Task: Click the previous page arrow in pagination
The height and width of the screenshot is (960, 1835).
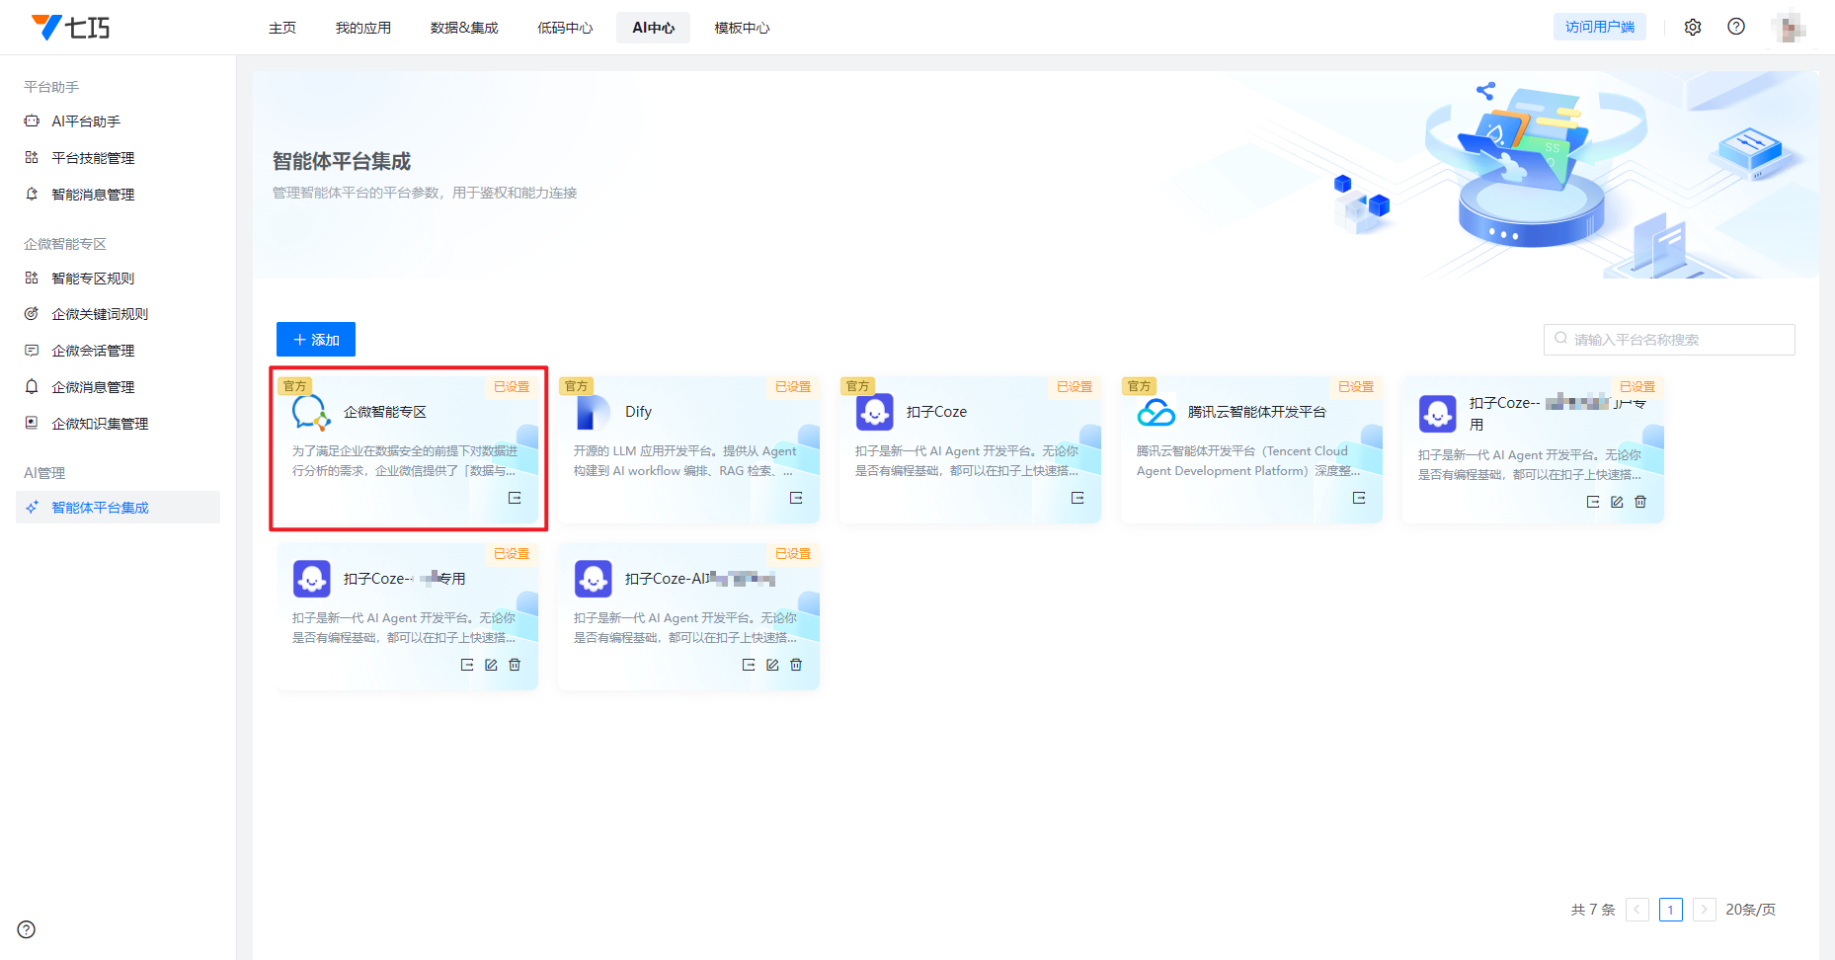Action: click(x=1637, y=910)
